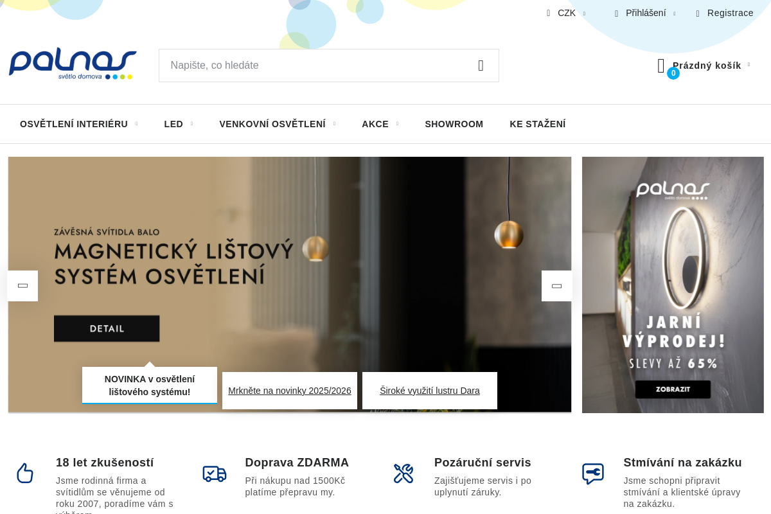Click ZOBRAZIT on the Jarní výprodej banner
This screenshot has width=771, height=514.
(672, 389)
